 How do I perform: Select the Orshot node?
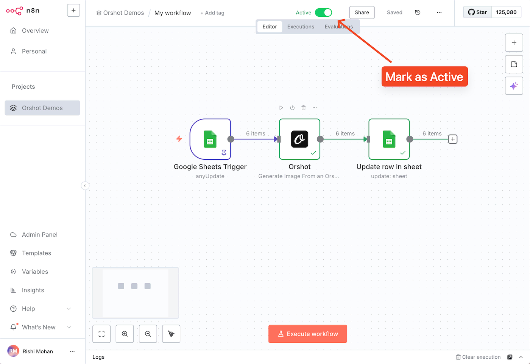[299, 139]
